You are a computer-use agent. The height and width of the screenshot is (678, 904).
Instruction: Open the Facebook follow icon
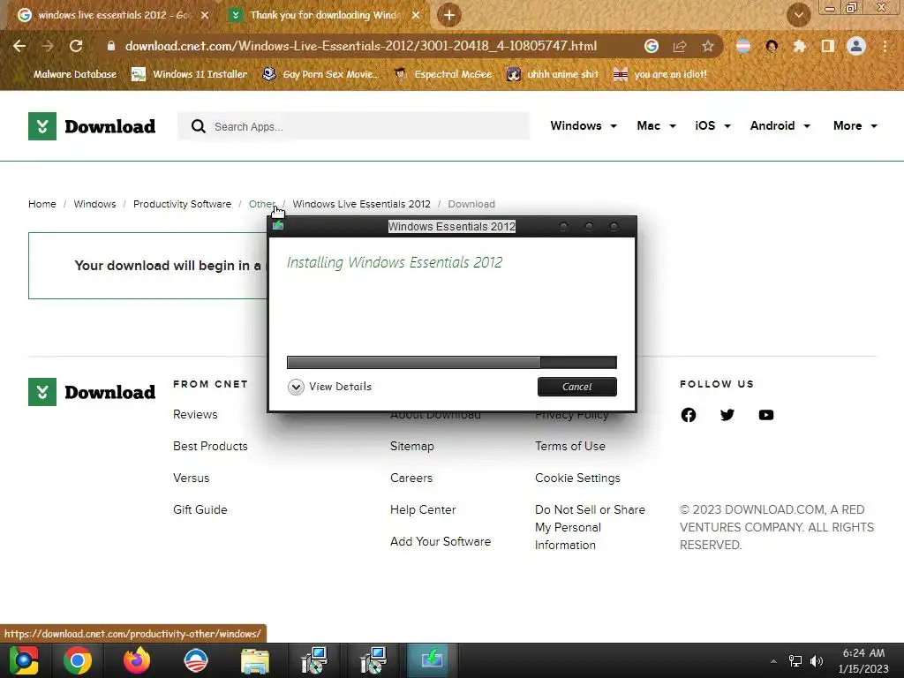(x=689, y=415)
